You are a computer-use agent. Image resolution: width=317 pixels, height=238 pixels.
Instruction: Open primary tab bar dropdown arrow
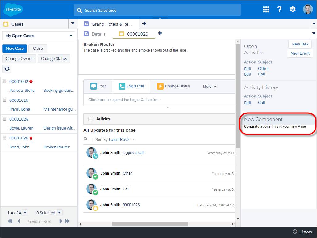pos(314,24)
